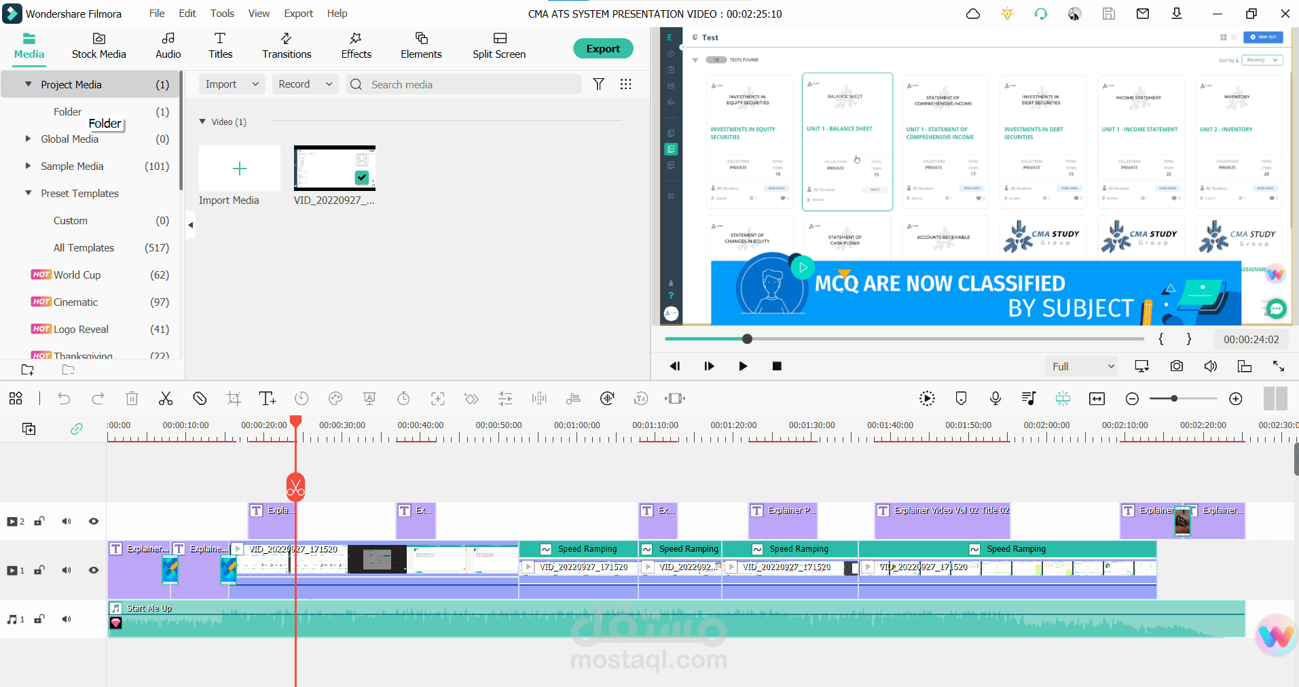The height and width of the screenshot is (687, 1299).
Task: Mute video track 1 speaker
Action: (67, 570)
